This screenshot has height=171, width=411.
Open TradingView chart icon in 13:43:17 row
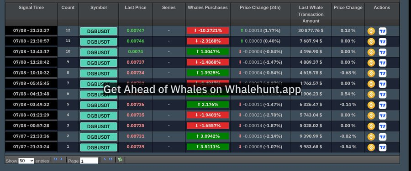(382, 52)
